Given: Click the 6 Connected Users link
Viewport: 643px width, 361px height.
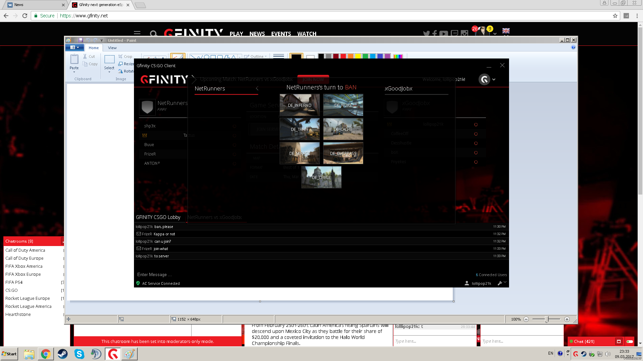Looking at the screenshot, I should pos(491,275).
